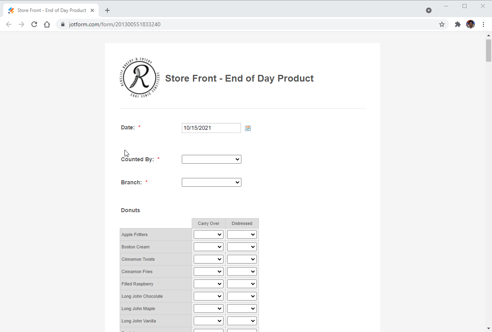Image resolution: width=492 pixels, height=332 pixels.
Task: Close the Store Front tab
Action: click(92, 10)
